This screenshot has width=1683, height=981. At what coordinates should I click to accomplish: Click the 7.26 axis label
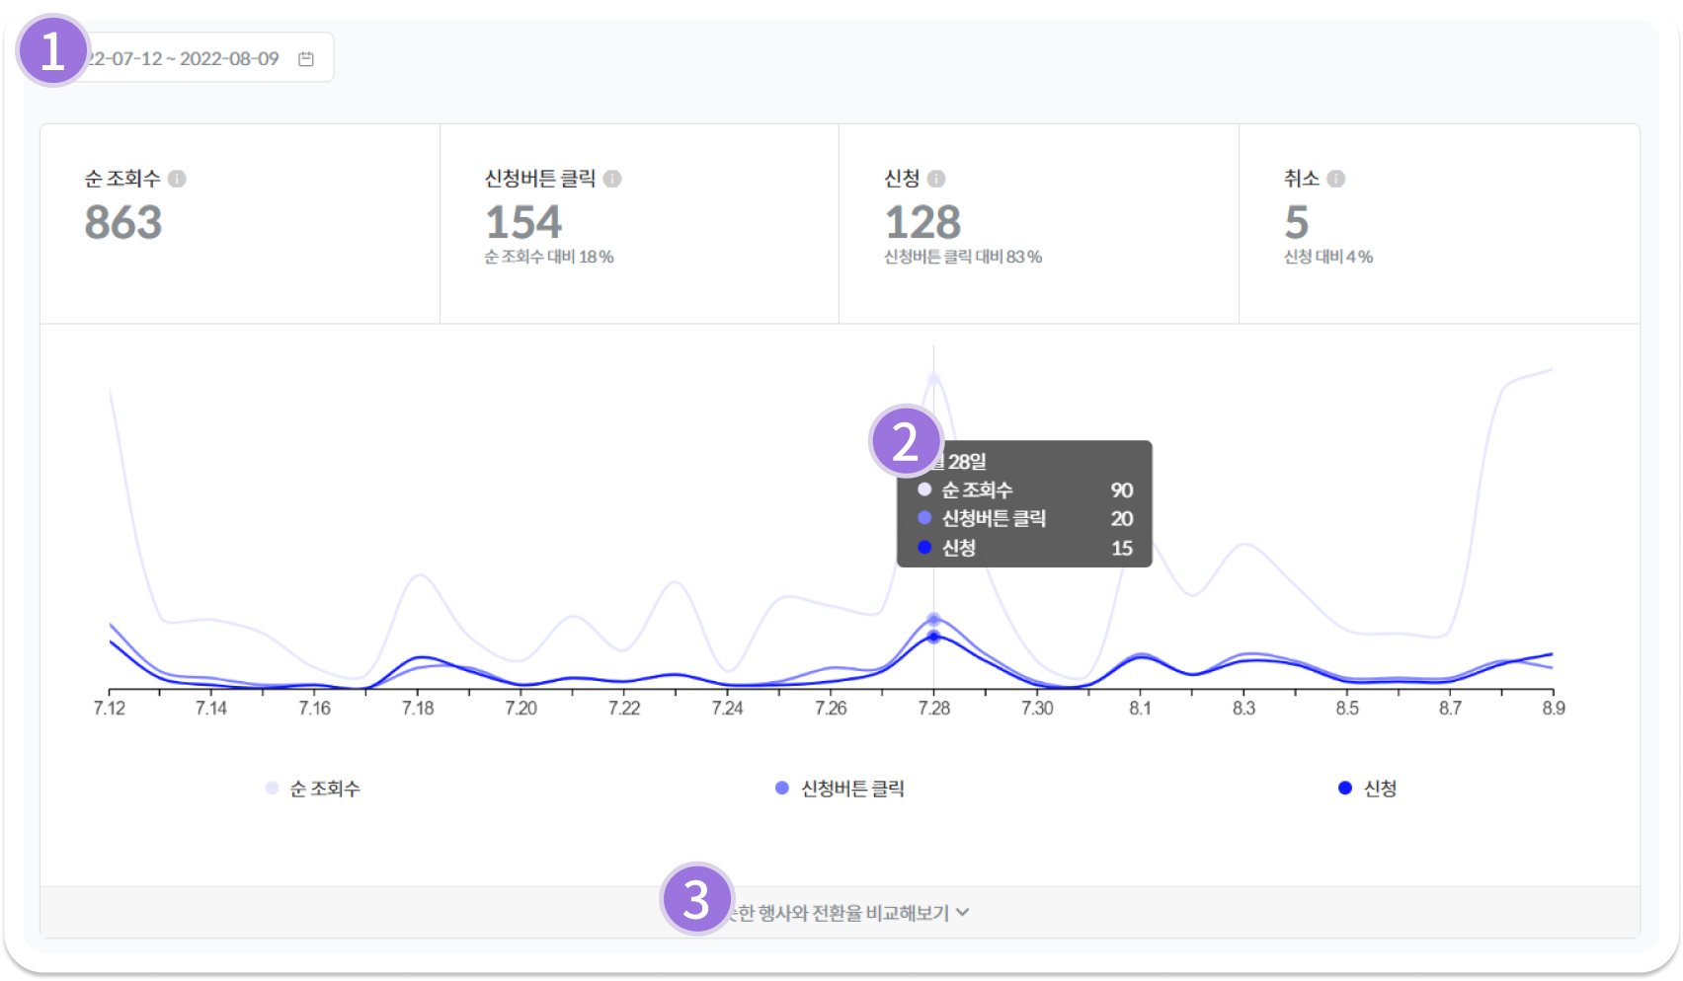pos(831,708)
